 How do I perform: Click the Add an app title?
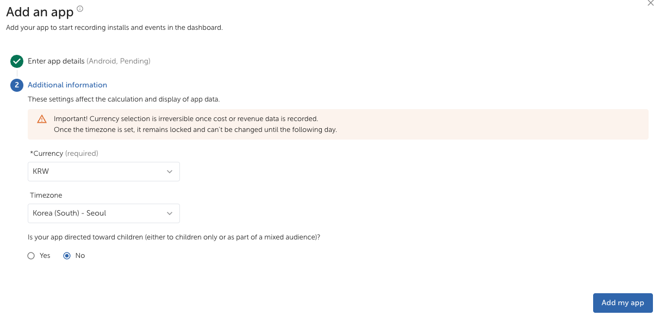(x=40, y=12)
